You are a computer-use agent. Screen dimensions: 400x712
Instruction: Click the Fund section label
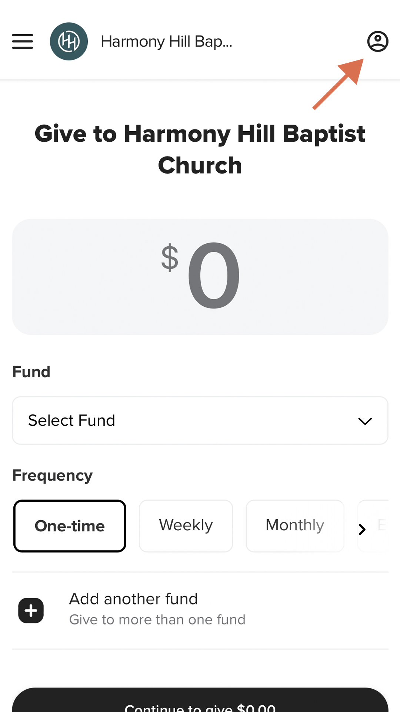click(x=31, y=372)
